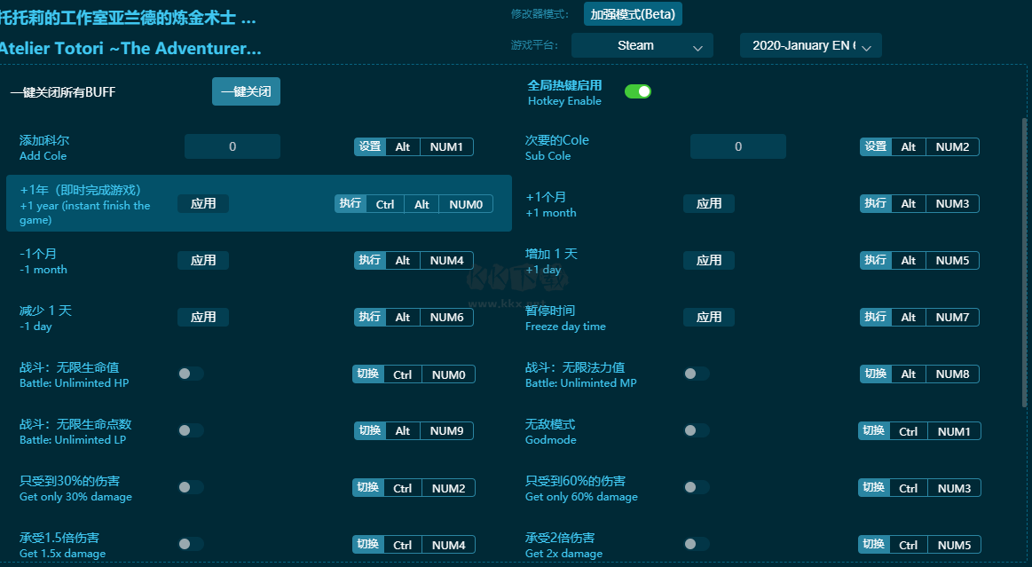Apply the -1 month cheat
Viewport: 1032px width, 567px height.
pos(202,261)
